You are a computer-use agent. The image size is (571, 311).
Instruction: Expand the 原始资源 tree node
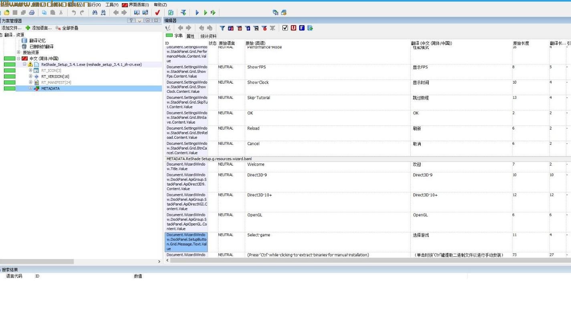pyautogui.click(x=18, y=52)
